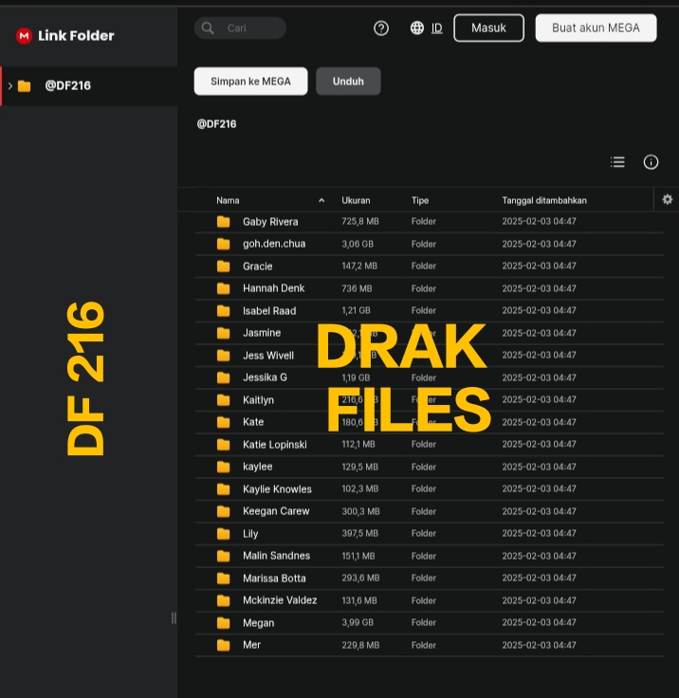The image size is (679, 698).
Task: Sort by Nama column header
Action: coord(228,200)
